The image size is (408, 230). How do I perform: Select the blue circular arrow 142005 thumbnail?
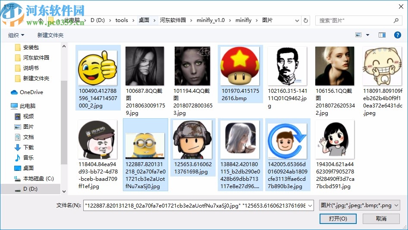click(287, 141)
